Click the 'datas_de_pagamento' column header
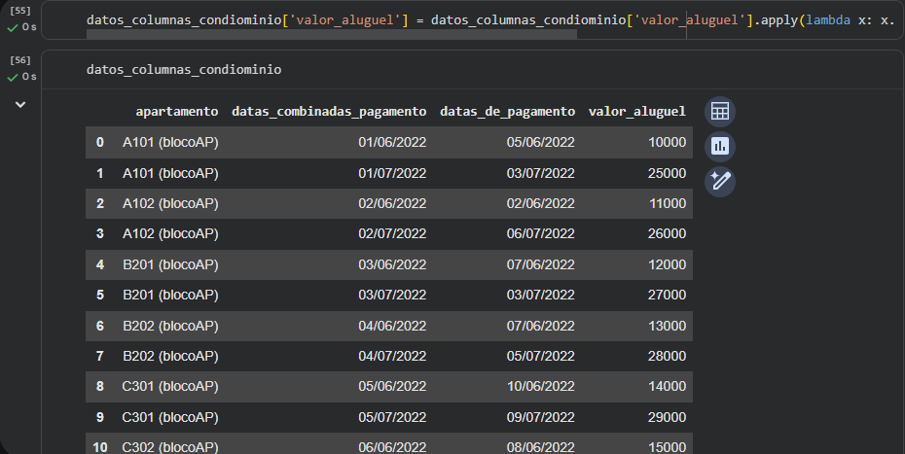905x454 pixels. click(x=507, y=112)
